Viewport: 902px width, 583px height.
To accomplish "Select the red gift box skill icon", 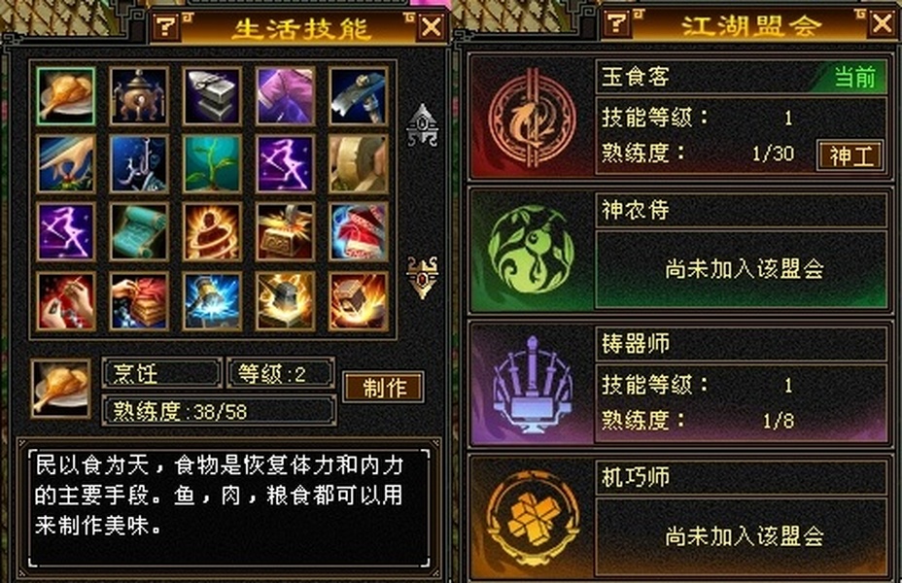I will [358, 232].
